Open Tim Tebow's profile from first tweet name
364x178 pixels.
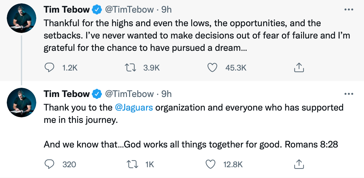[67, 10]
